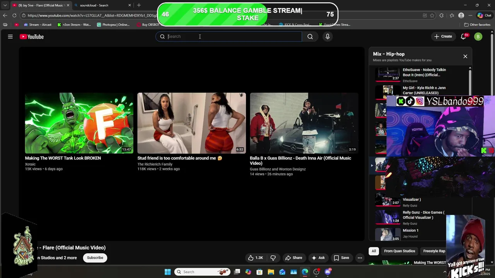This screenshot has height=278, width=495.
Task: Open the YouTube guide hamburger menu
Action: pyautogui.click(x=10, y=37)
